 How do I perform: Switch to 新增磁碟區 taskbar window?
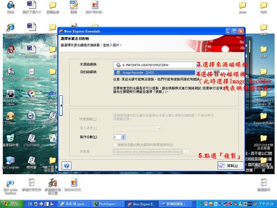coord(175,204)
